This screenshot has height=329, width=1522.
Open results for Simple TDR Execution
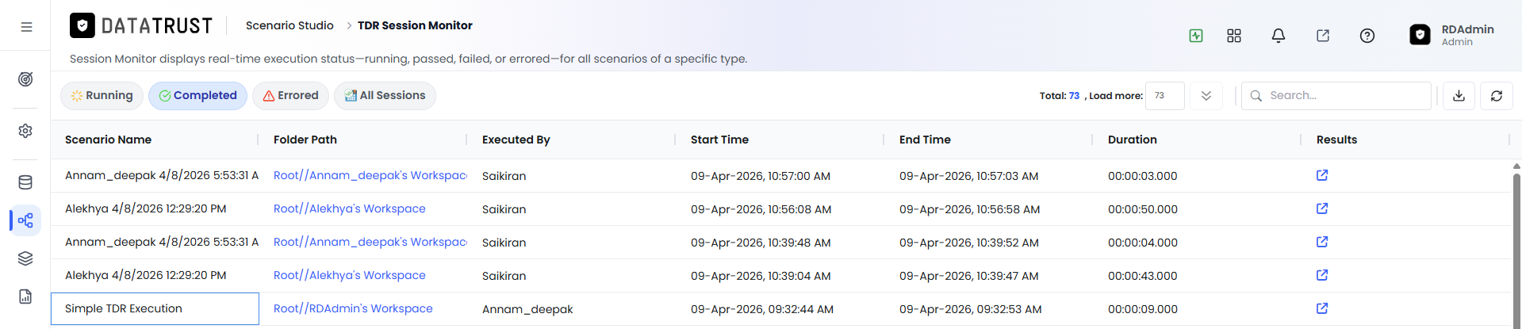(1322, 308)
